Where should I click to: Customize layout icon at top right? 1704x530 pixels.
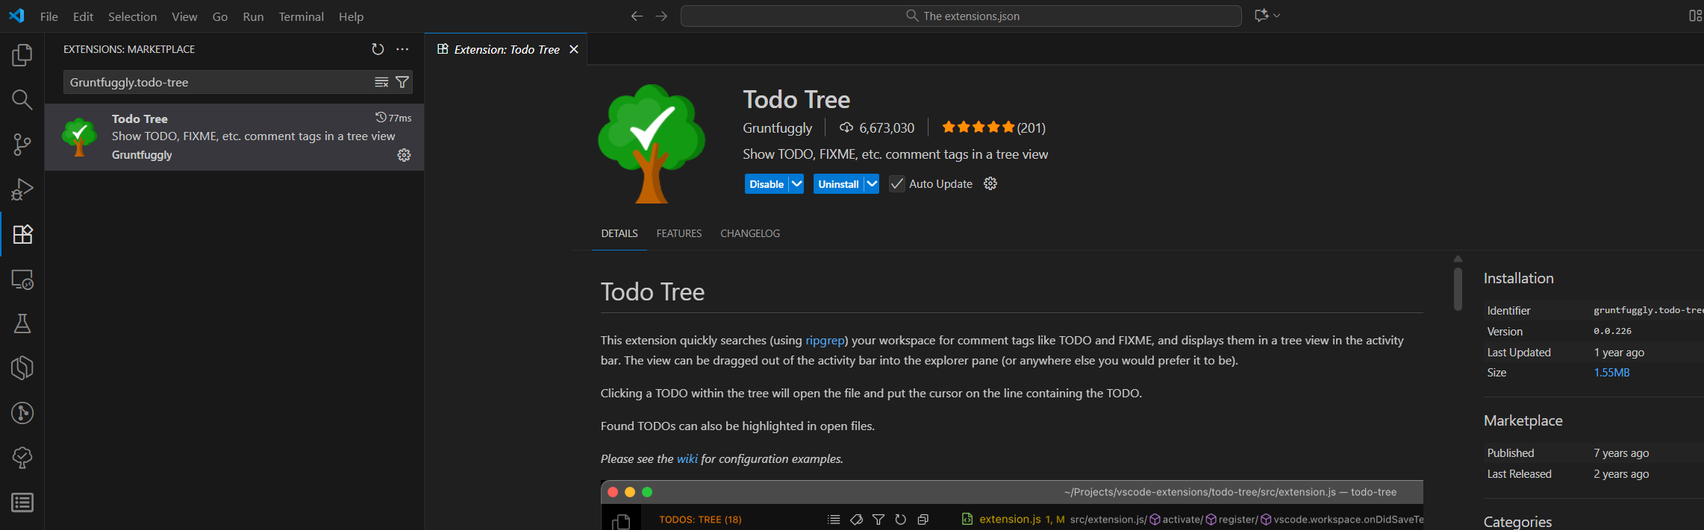point(1695,16)
